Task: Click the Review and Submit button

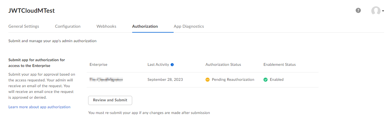Action: (110, 100)
